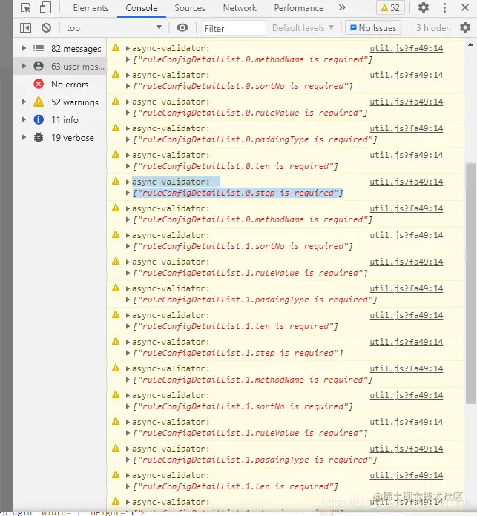Expand the 63 user messages arrow

[24, 66]
